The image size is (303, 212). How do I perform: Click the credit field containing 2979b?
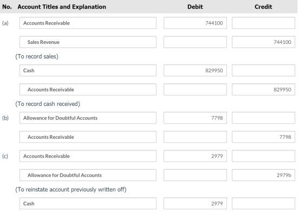(264, 175)
